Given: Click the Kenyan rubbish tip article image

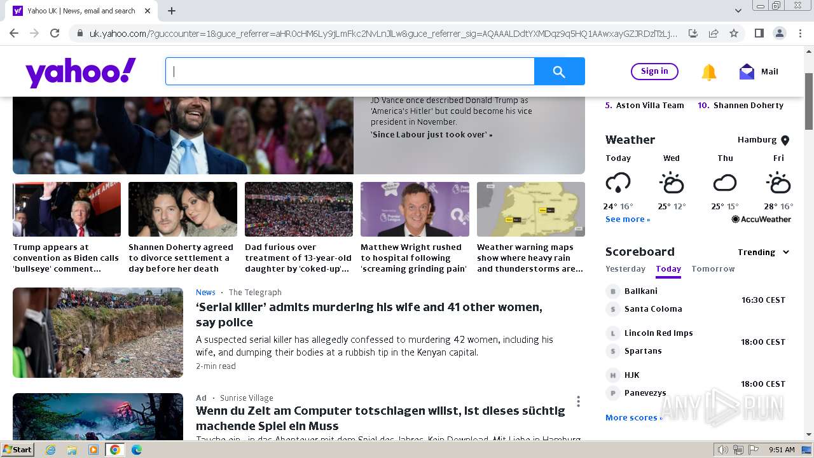Looking at the screenshot, I should click(x=98, y=333).
